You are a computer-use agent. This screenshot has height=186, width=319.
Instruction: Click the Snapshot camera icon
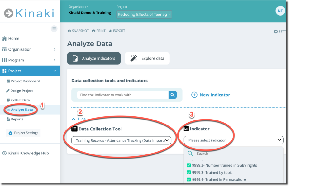click(x=69, y=31)
